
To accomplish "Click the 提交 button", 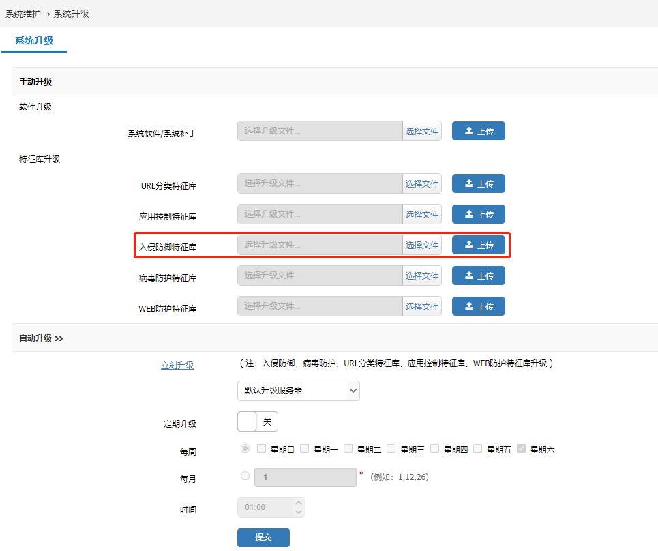I will click(263, 537).
